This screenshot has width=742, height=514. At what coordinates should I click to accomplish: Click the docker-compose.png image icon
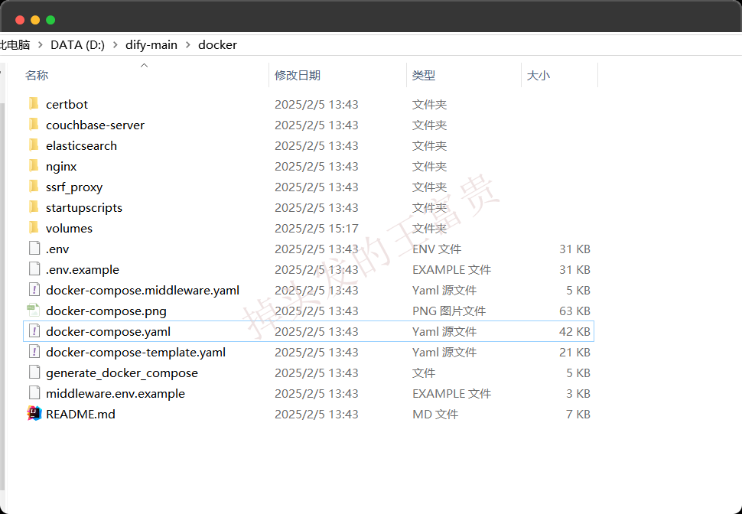pos(33,311)
